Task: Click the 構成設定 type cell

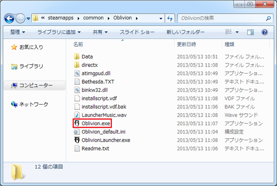Action: [x=234, y=132]
